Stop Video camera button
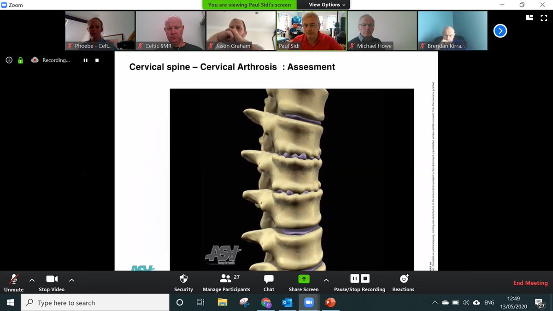The height and width of the screenshot is (311, 553). tap(52, 282)
